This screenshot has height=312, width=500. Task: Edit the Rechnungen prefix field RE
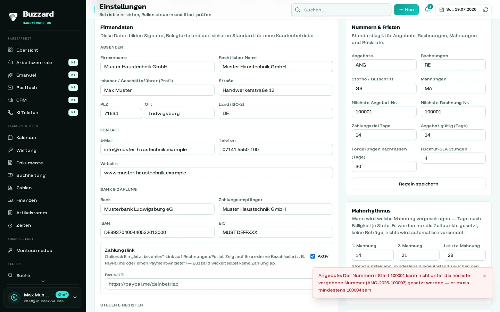pyautogui.click(x=453, y=65)
